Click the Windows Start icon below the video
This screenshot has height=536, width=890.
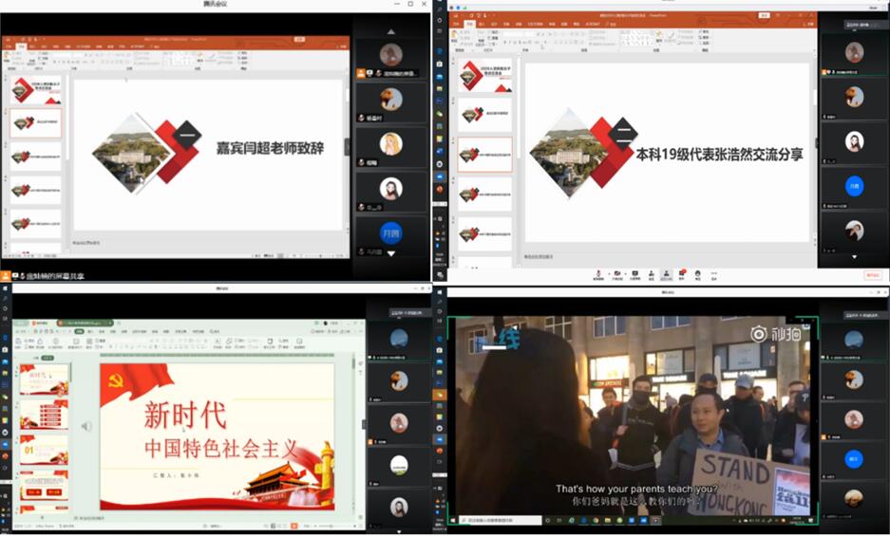click(455, 521)
